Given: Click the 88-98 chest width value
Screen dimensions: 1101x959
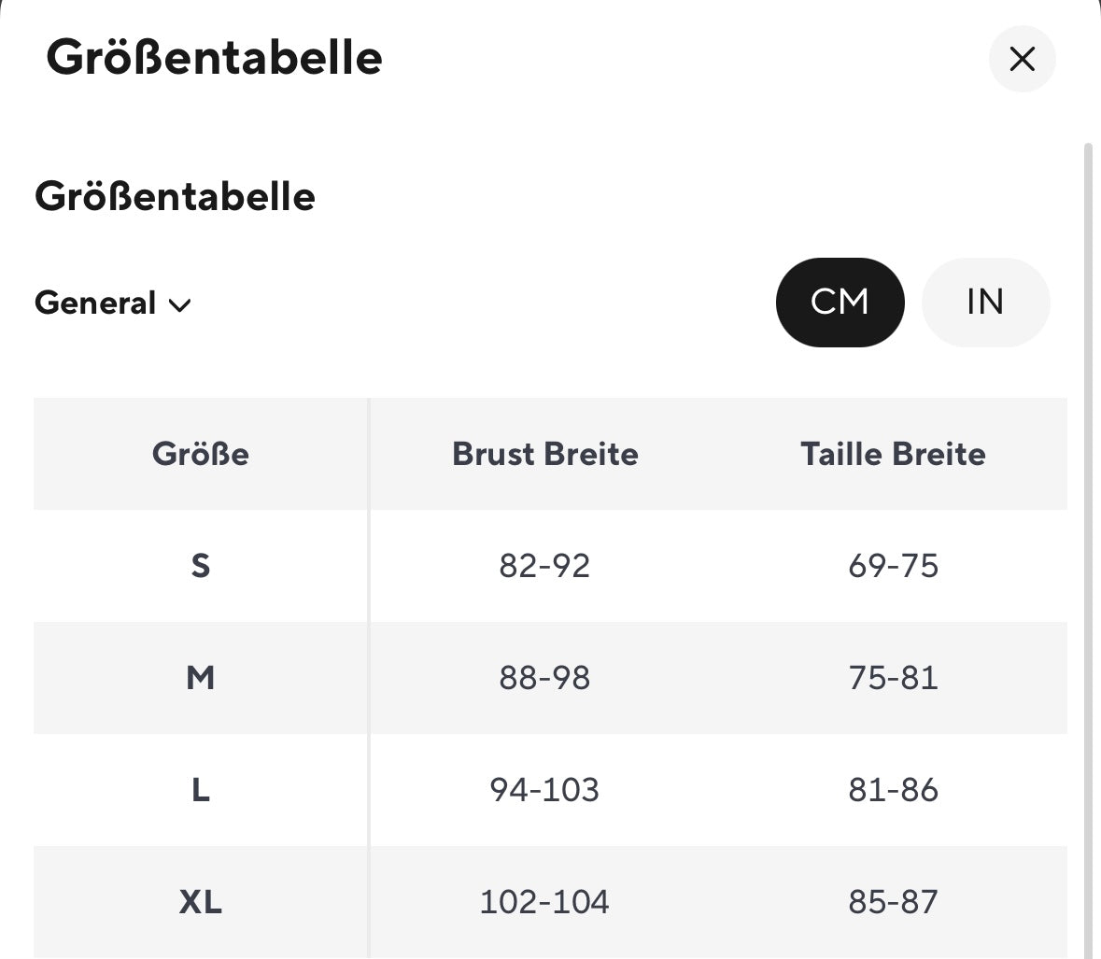Looking at the screenshot, I should 544,678.
